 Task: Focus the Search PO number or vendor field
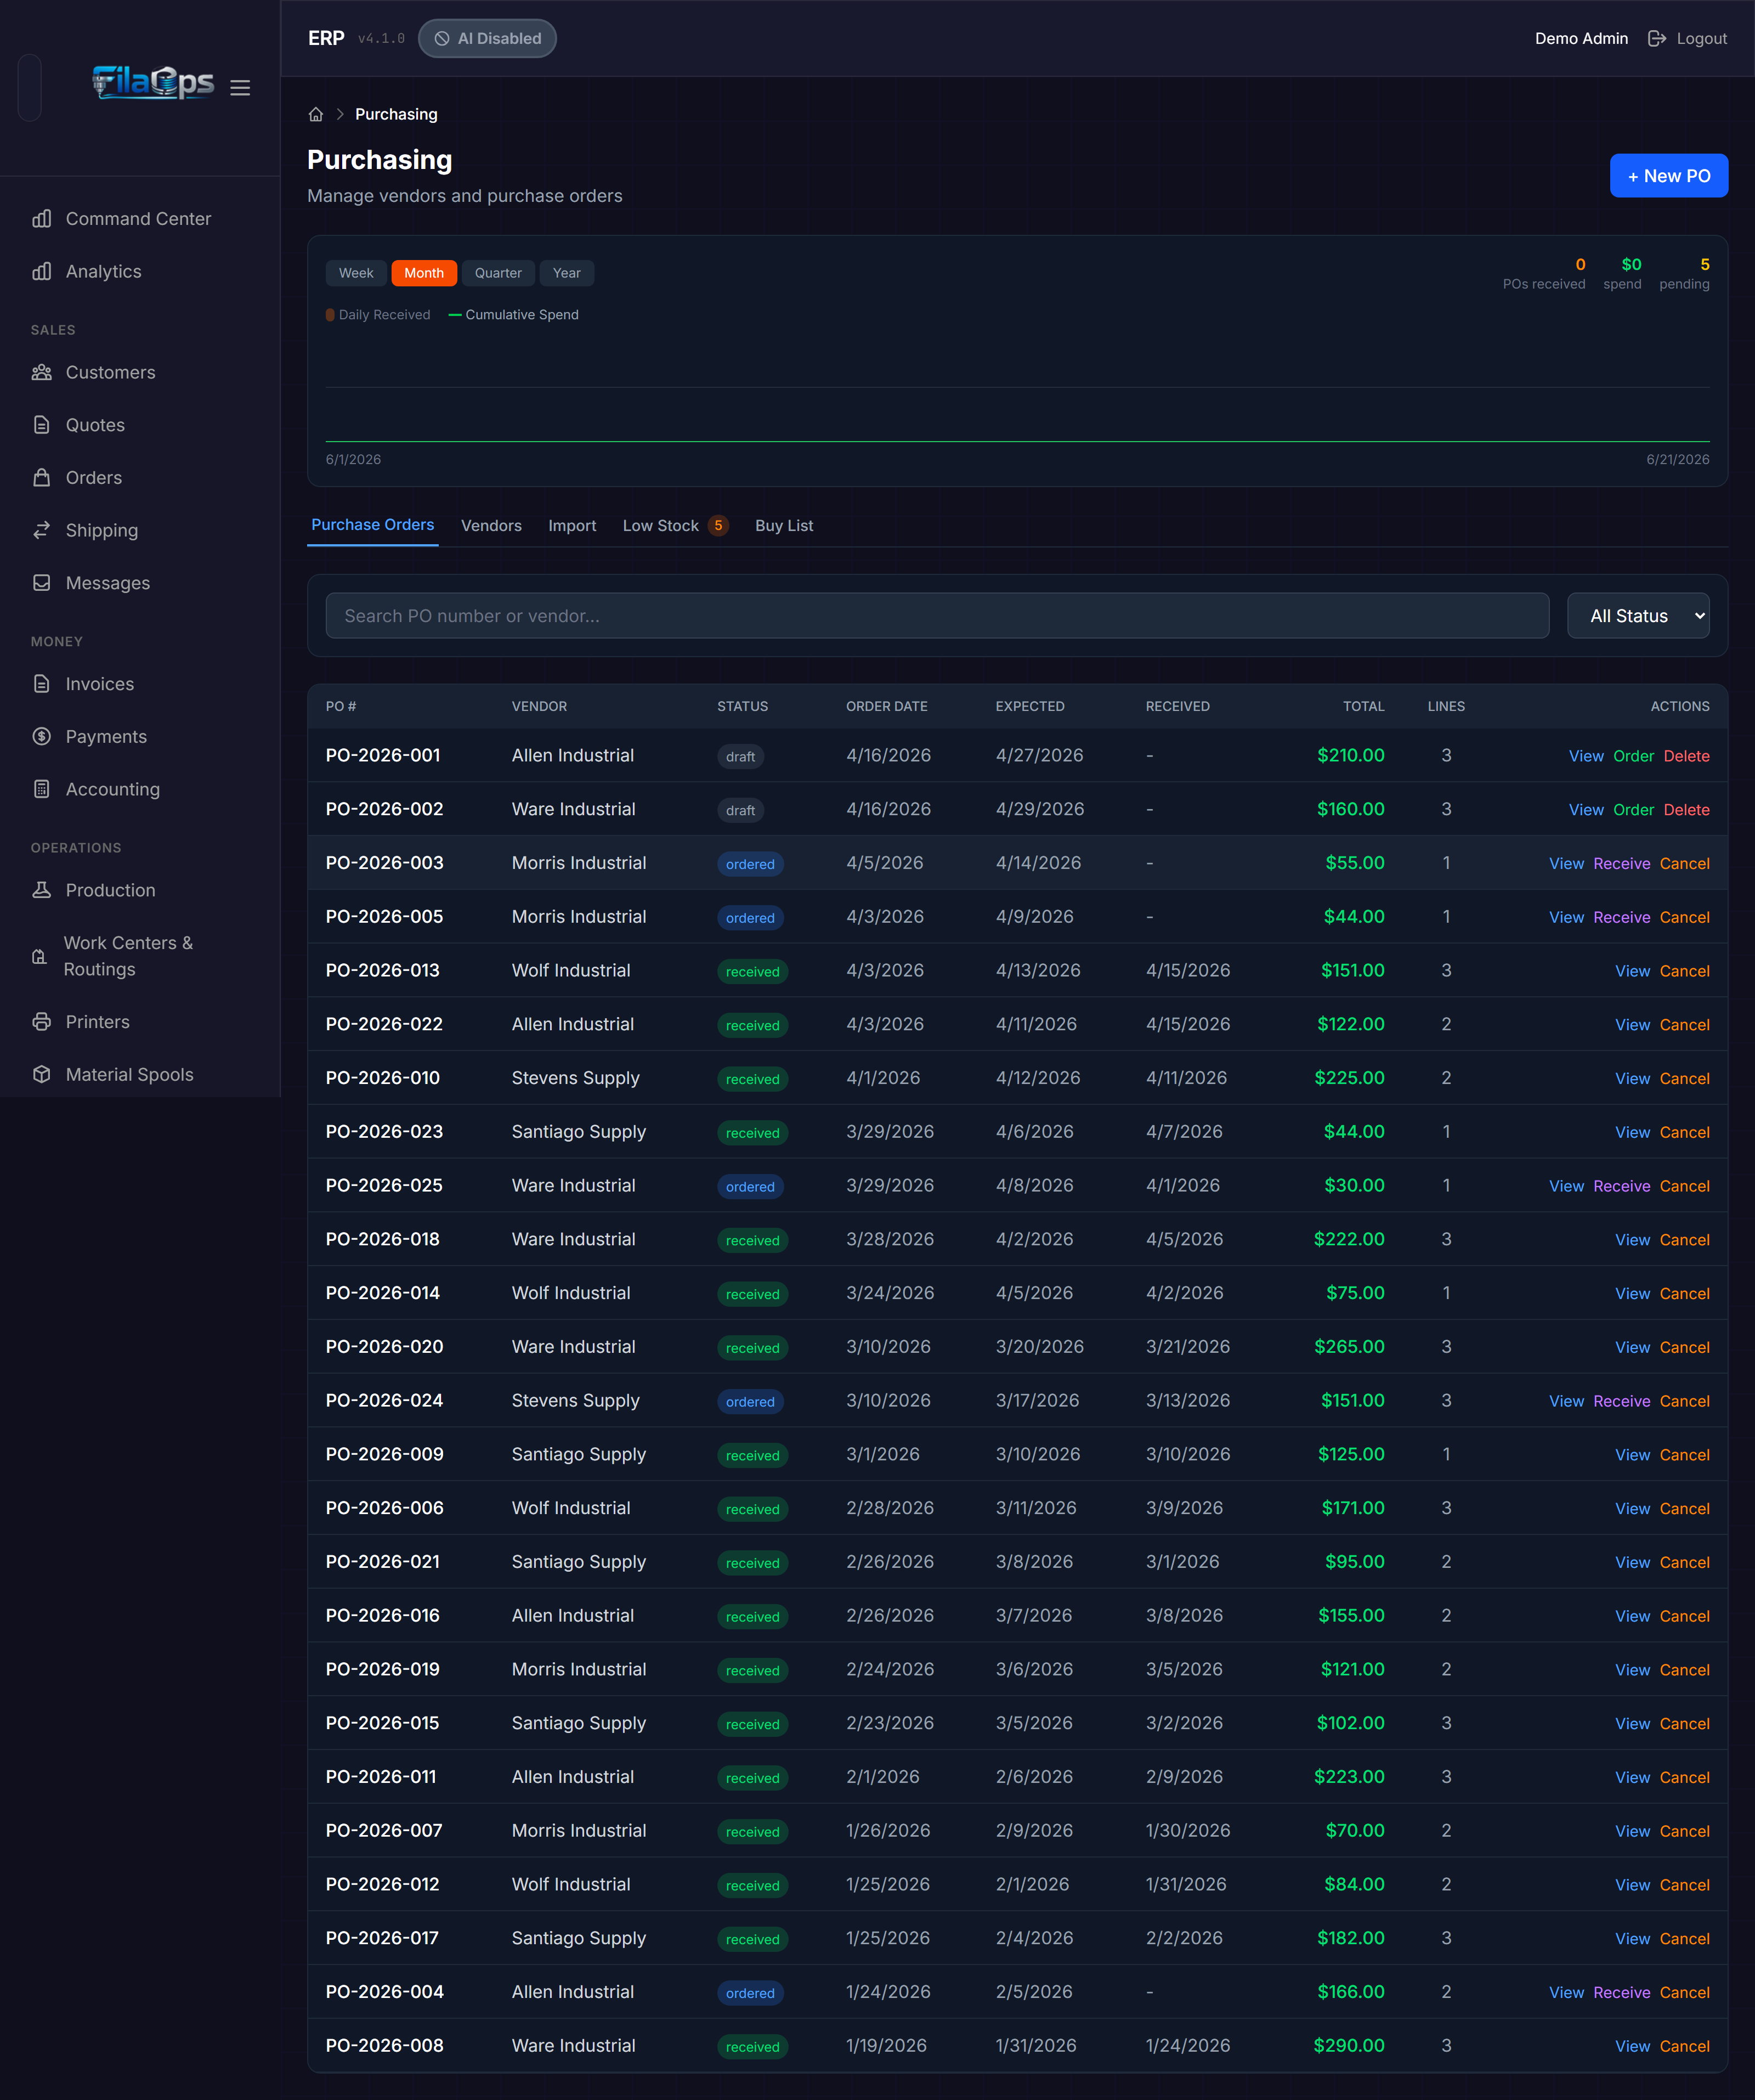937,616
